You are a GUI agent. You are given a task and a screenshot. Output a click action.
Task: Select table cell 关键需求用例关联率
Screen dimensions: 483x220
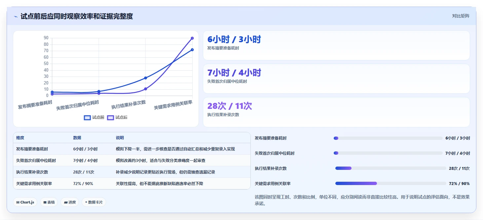34,183
